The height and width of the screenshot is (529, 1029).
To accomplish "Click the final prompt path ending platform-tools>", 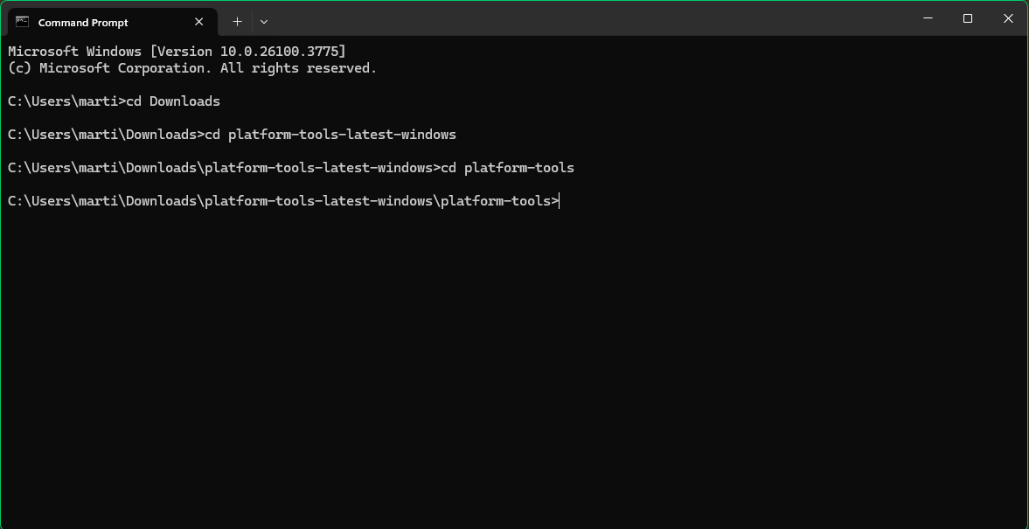I will point(283,201).
